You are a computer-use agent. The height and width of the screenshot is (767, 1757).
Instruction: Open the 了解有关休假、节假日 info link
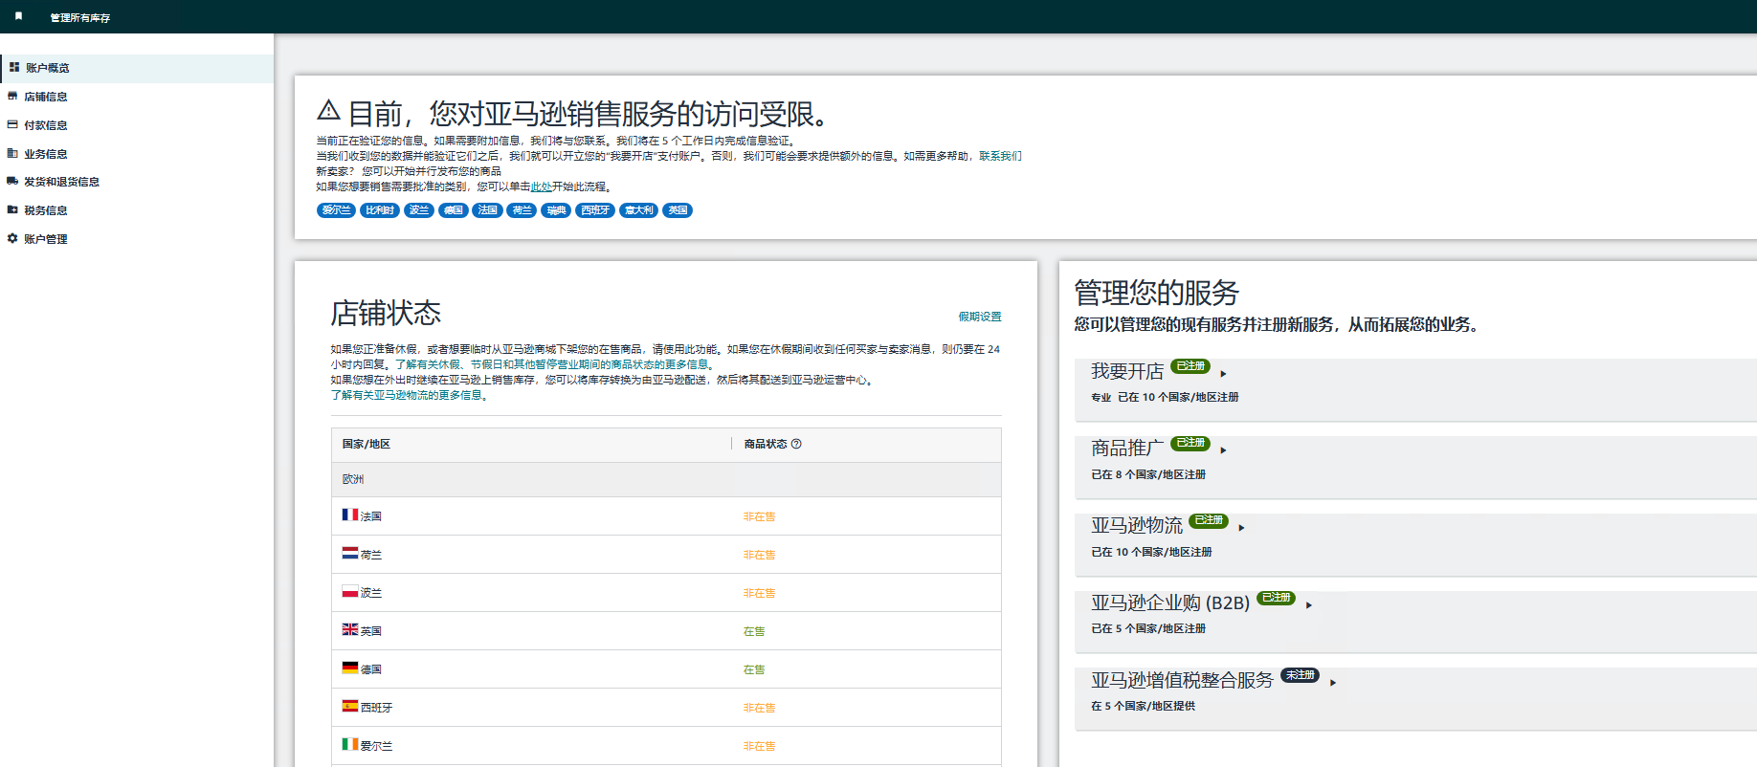(555, 364)
